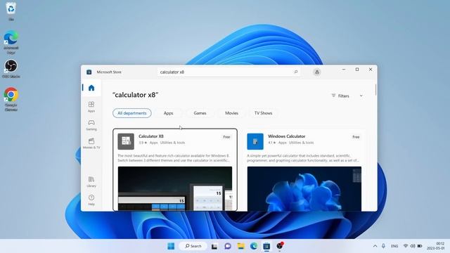Open the Windows Calculator screenshot preview
Viewport: 450px width, 253px height.
click(x=304, y=188)
